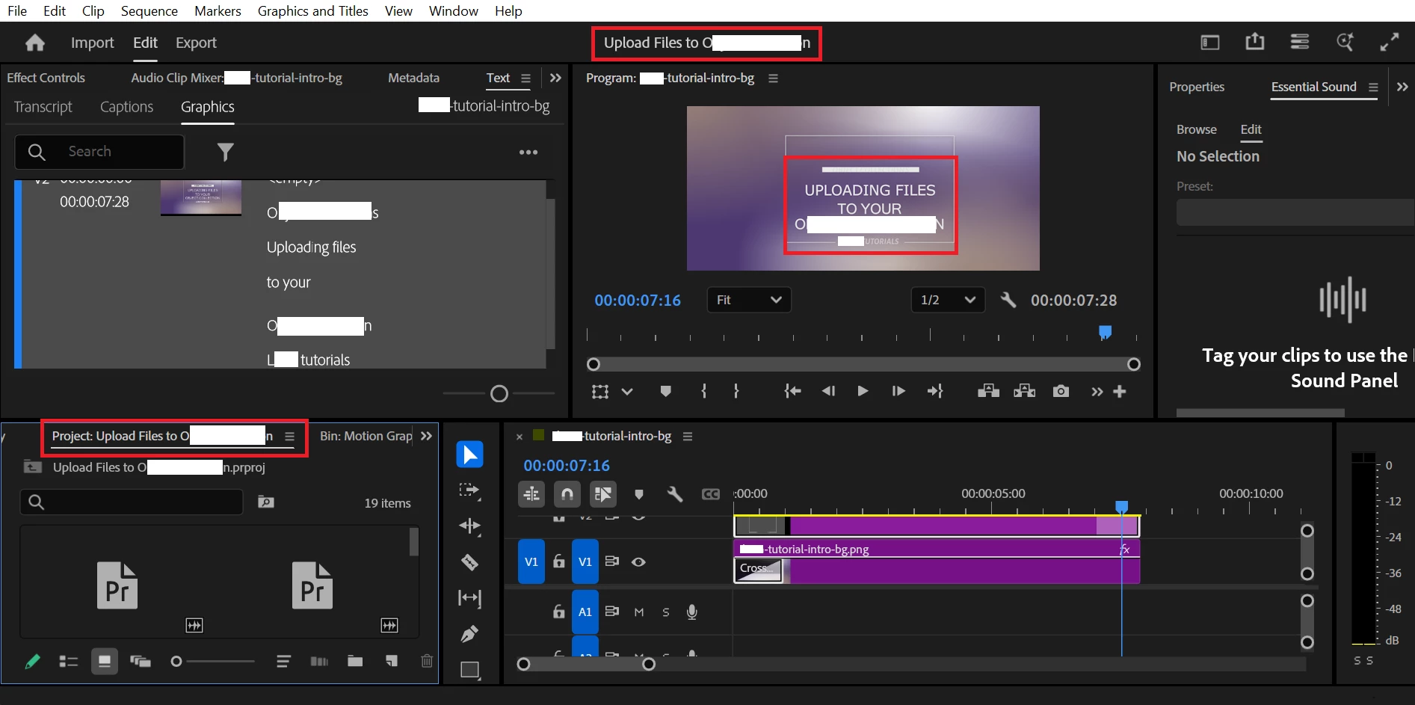Image resolution: width=1415 pixels, height=705 pixels.
Task: Expand hidden tabs in Essential Sound group
Action: coord(1402,87)
